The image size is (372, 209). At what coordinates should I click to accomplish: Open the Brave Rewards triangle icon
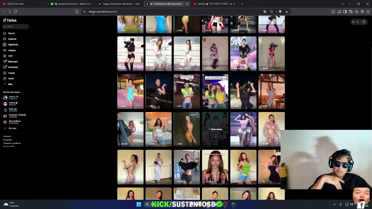287,12
